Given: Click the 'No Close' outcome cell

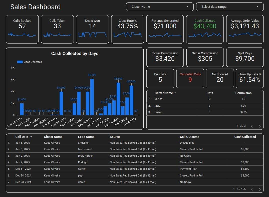Looking at the screenshot, I should coord(185,156).
